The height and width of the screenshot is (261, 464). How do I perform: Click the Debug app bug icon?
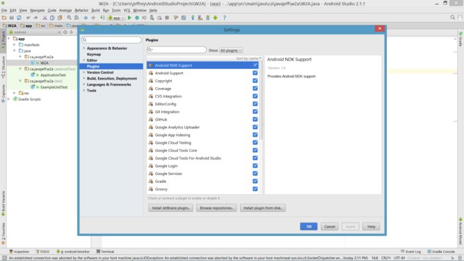pyautogui.click(x=137, y=18)
